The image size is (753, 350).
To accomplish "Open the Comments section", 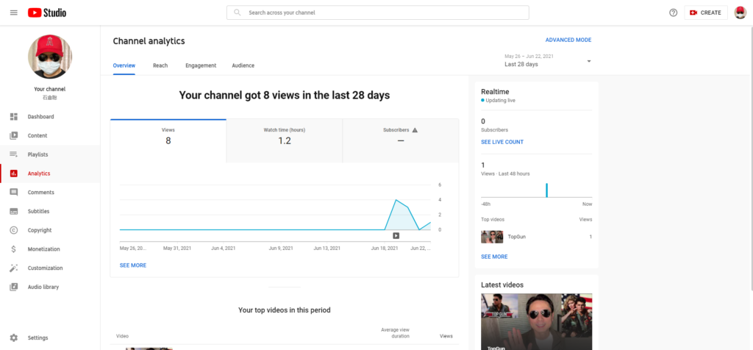I will 40,193.
